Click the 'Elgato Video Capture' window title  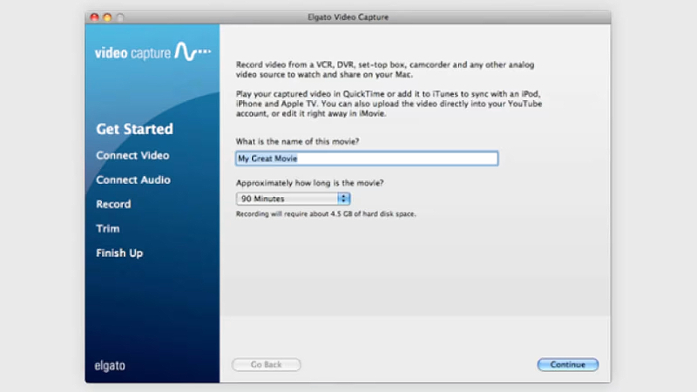coord(348,17)
